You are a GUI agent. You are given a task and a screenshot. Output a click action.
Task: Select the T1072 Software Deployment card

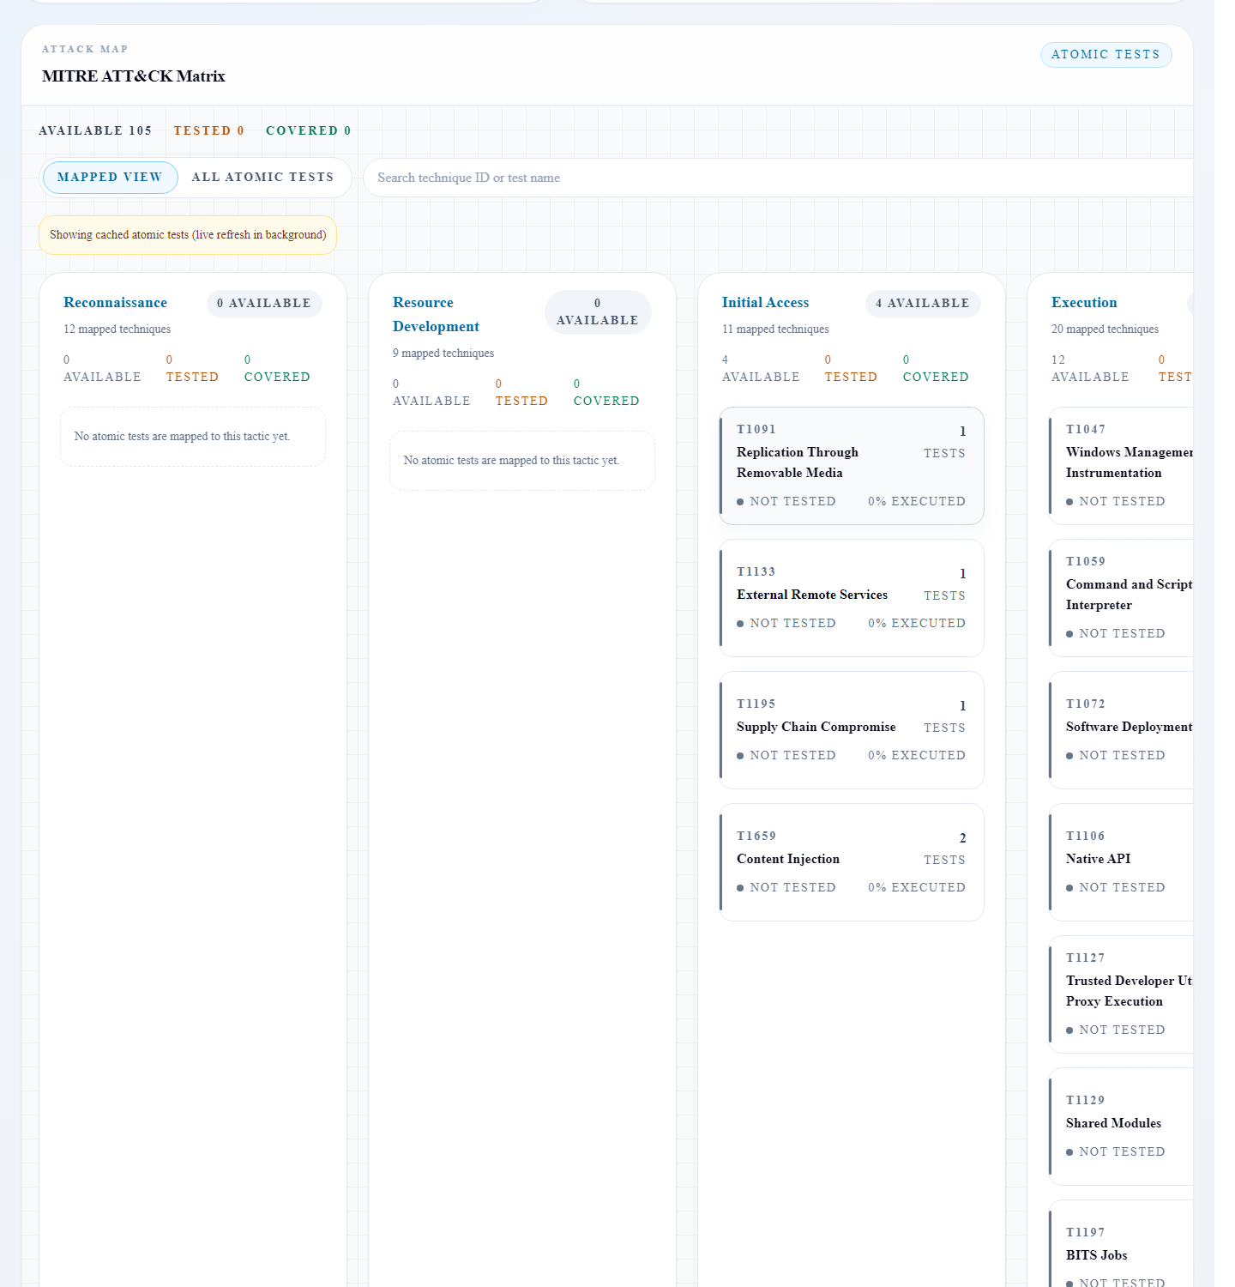click(x=1121, y=730)
